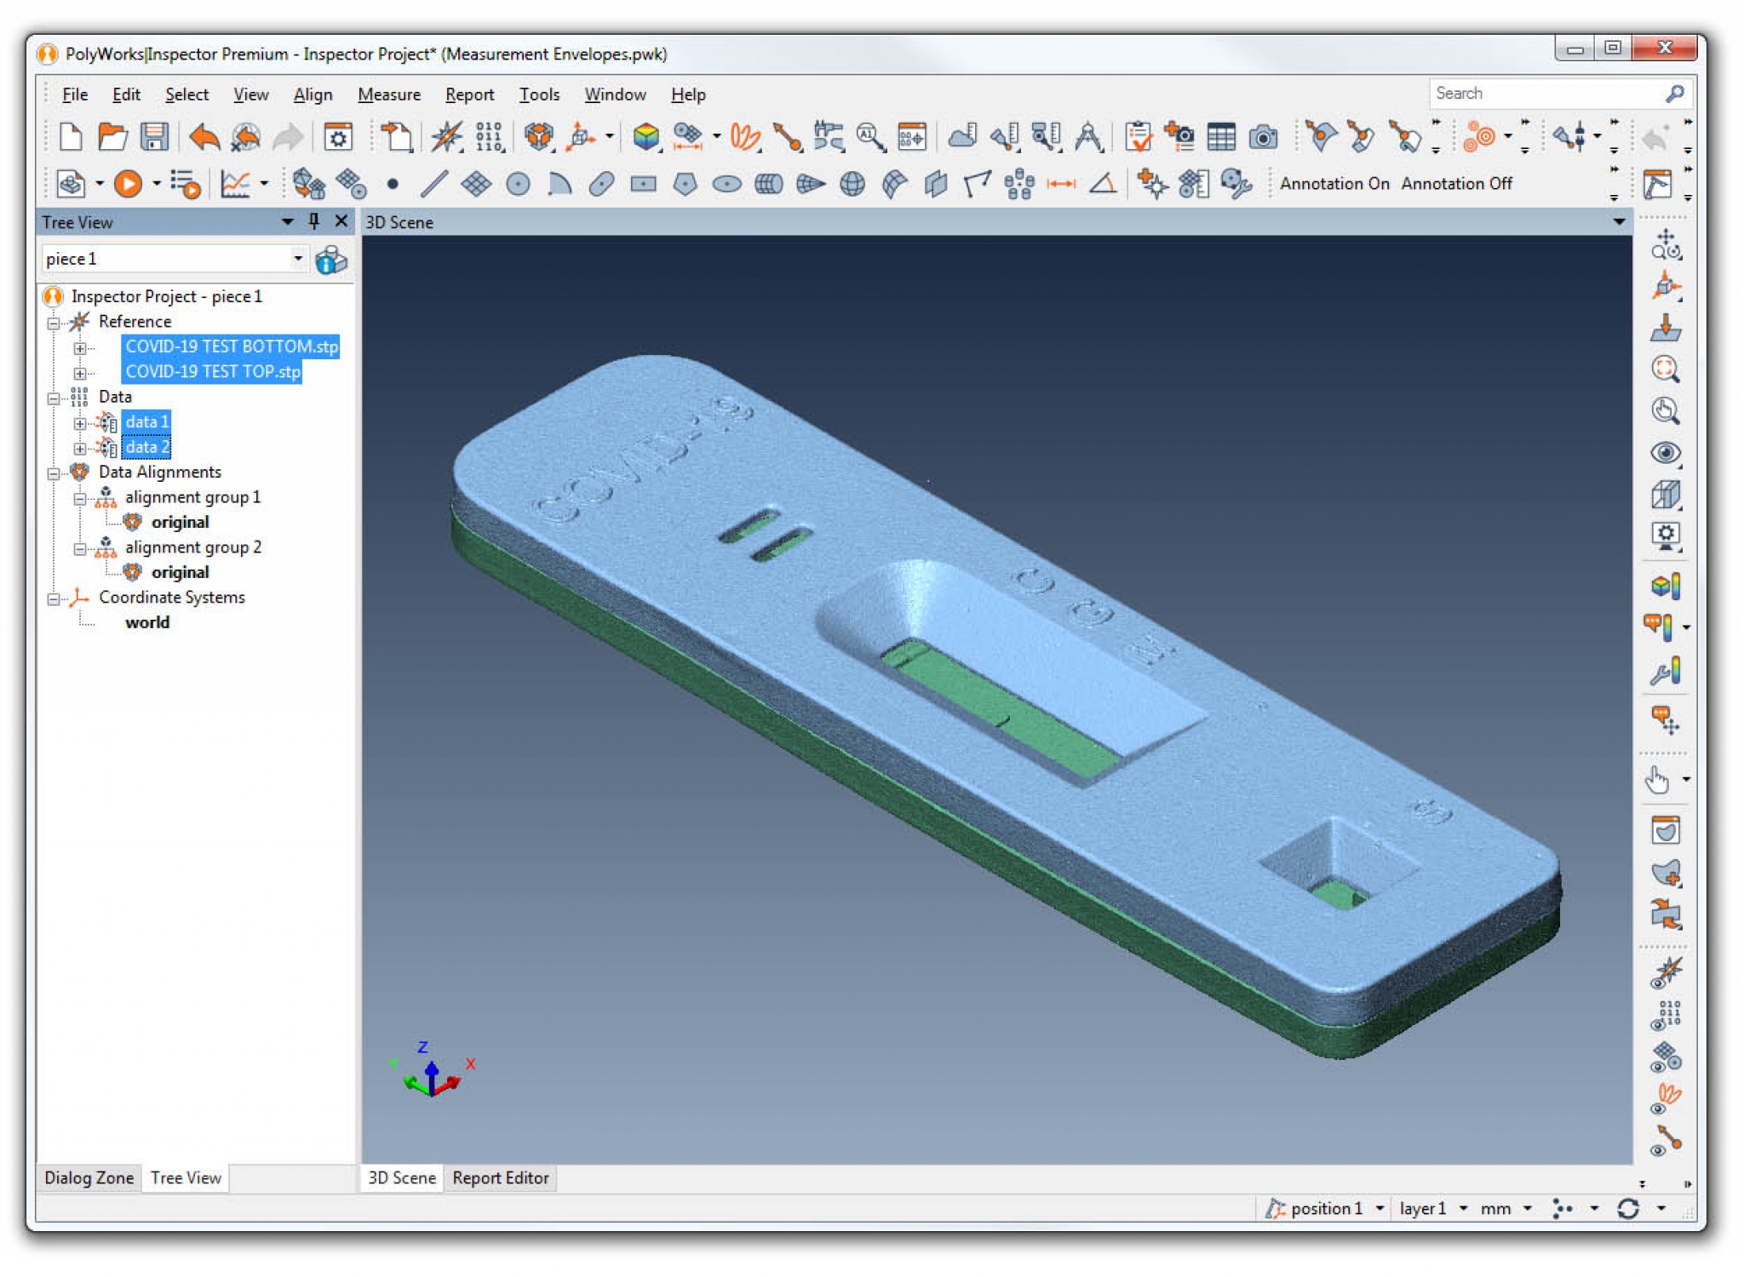Create a distance feature from toolbar
The height and width of the screenshot is (1277, 1744).
pos(1061,184)
